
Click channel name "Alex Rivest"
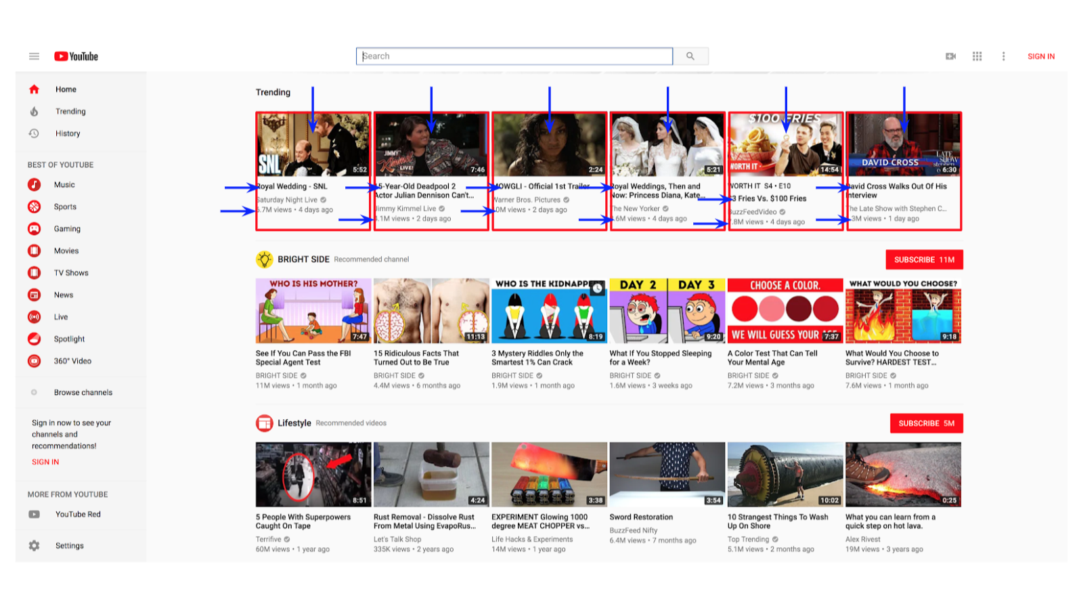tap(863, 540)
